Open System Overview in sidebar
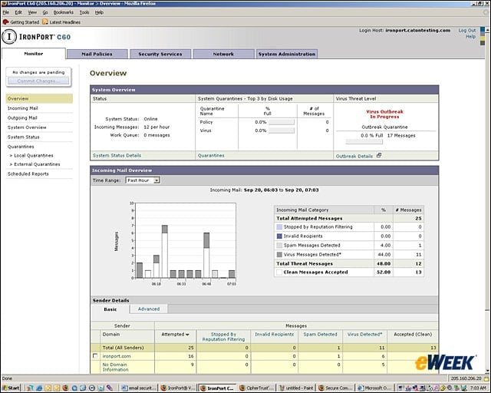 click(27, 127)
